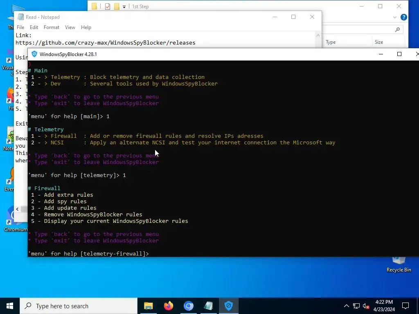Viewport: 419px width, 314px height.
Task: Minimize the WindowsSpyBlocker window
Action: [x=381, y=54]
